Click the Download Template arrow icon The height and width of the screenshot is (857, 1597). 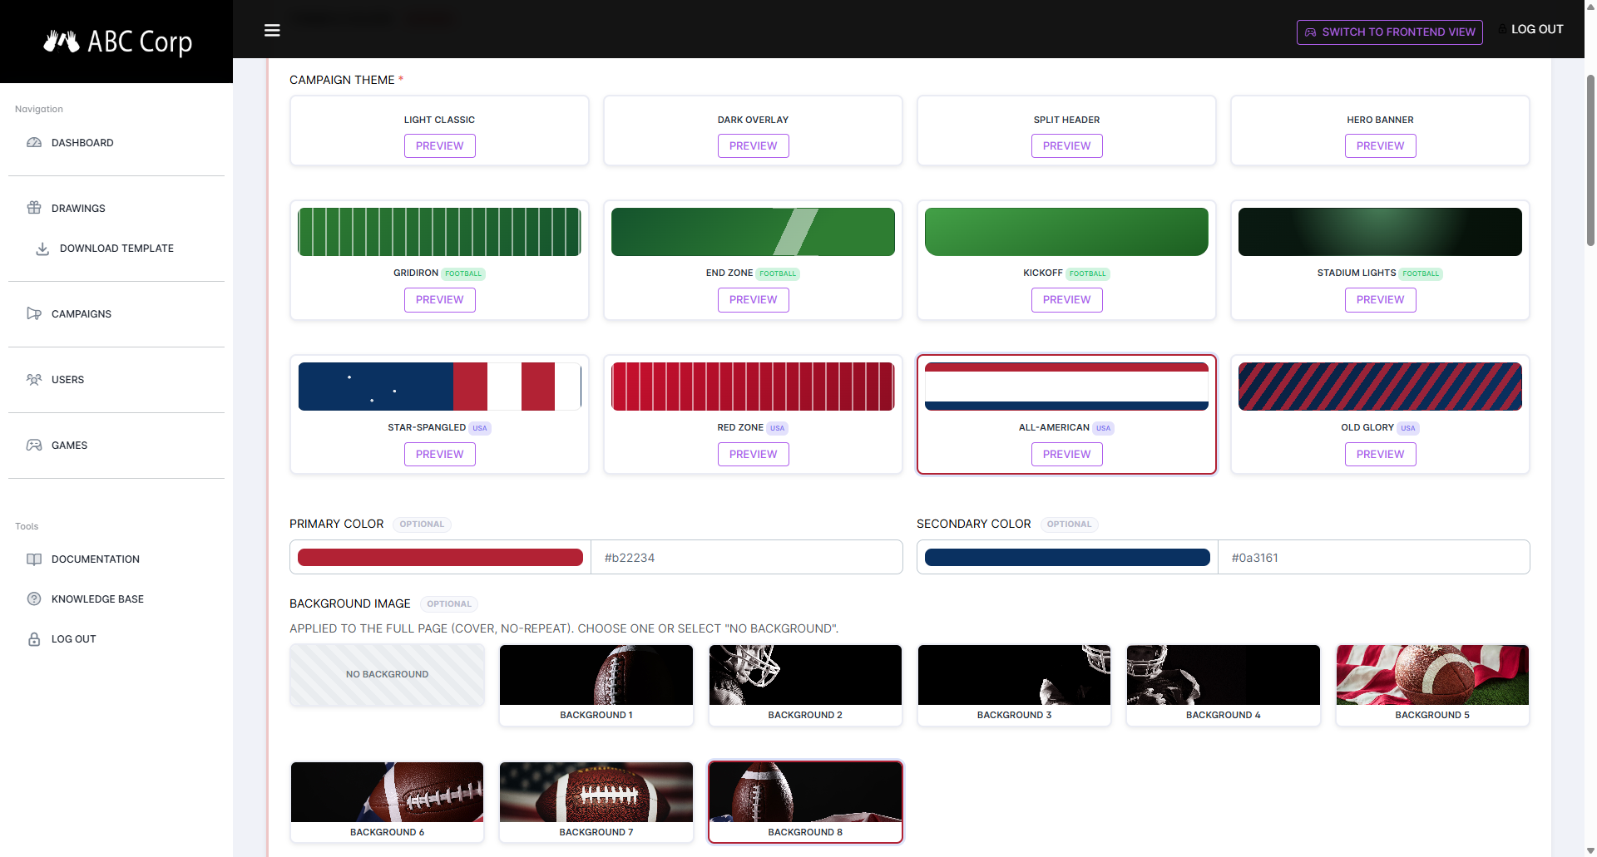click(42, 249)
